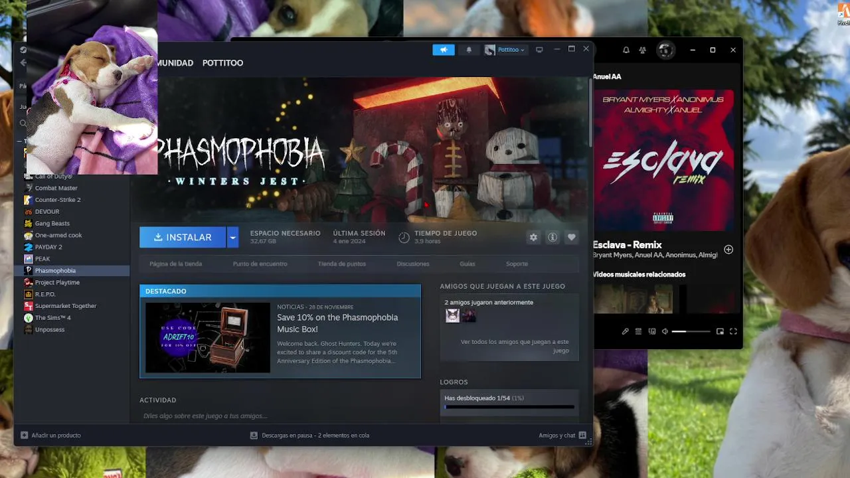Select Phasmophobia in the library list
The height and width of the screenshot is (478, 850).
pyautogui.click(x=72, y=271)
